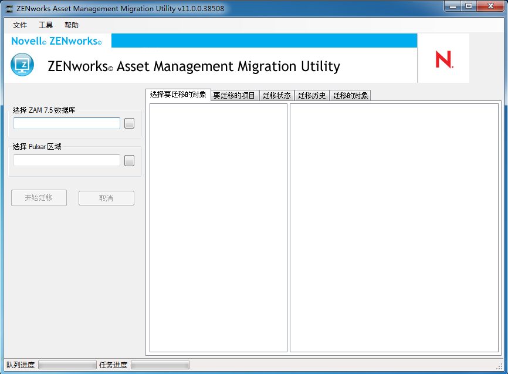This screenshot has width=508, height=374.
Task: Click the 任务进度 progress bar
Action: click(x=160, y=365)
